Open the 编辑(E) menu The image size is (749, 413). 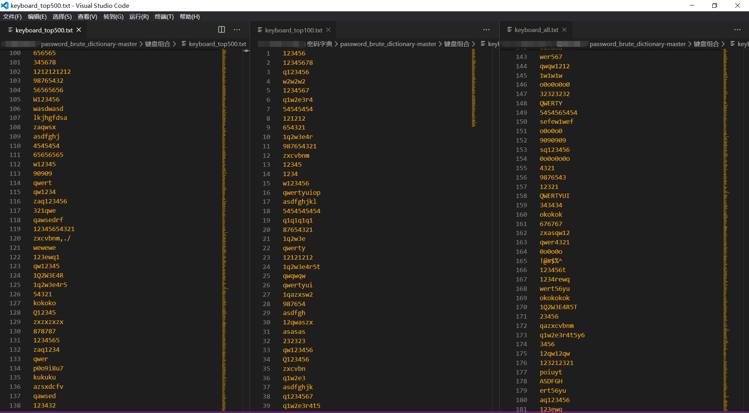click(37, 16)
